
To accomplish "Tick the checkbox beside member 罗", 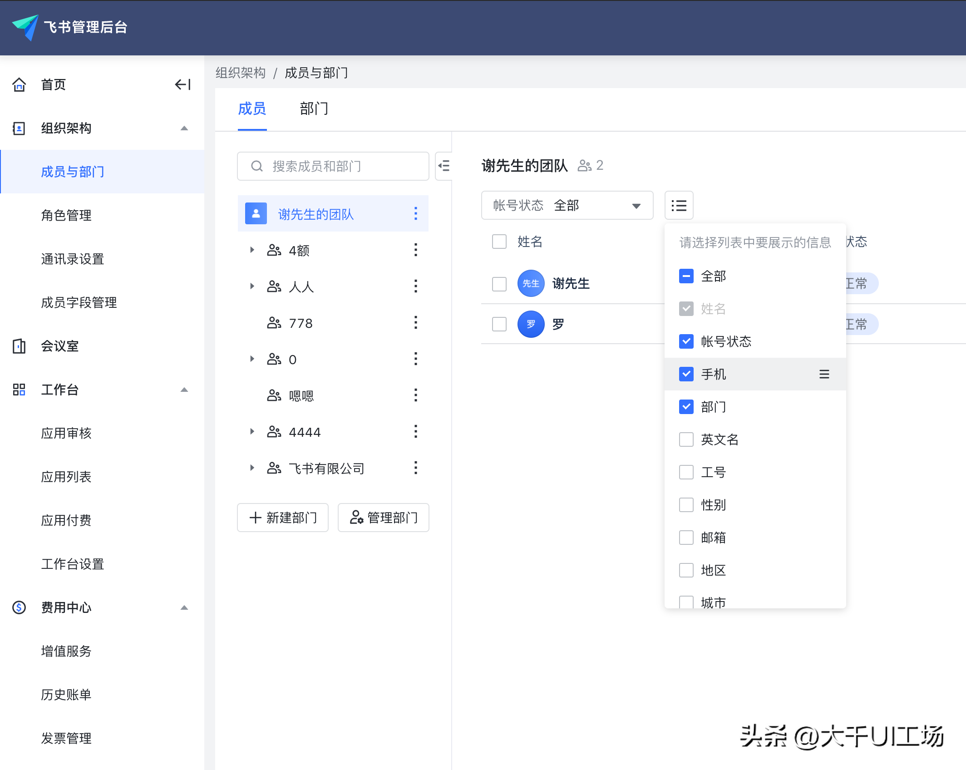I will [x=499, y=324].
